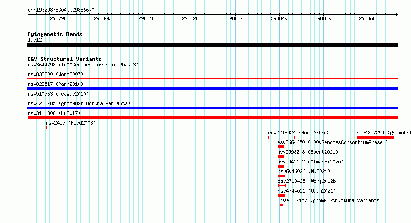Click the red block for esv2664650
This screenshot has height=223, width=411.
(x=281, y=147)
